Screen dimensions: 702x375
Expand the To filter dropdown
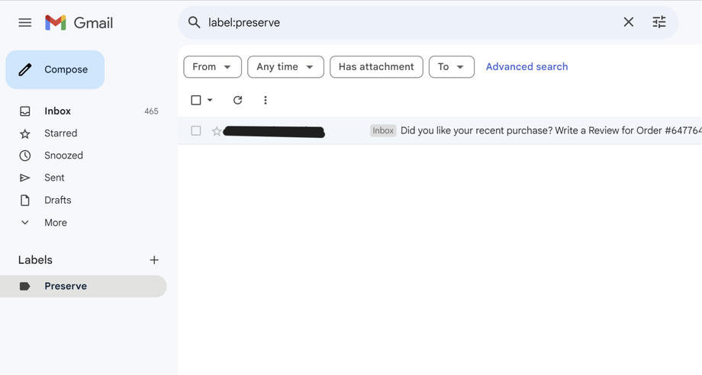click(x=451, y=67)
